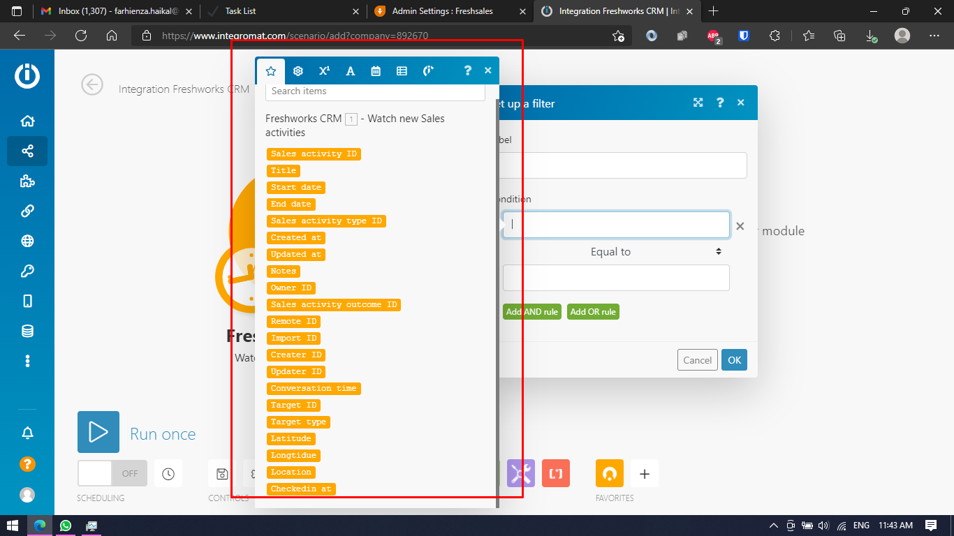Open the gear general functions tab

[x=298, y=70]
